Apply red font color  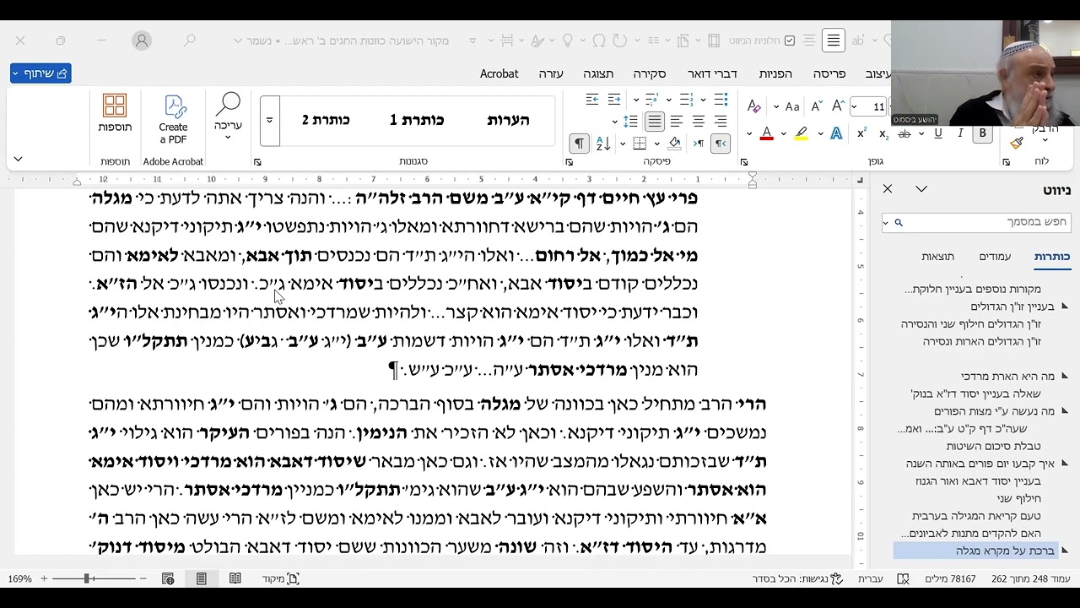(766, 133)
